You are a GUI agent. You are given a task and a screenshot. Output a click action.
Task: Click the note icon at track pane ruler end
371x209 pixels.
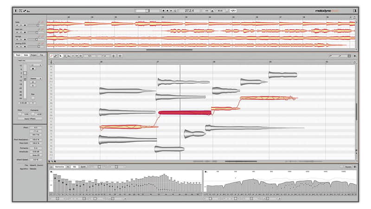tap(354, 17)
